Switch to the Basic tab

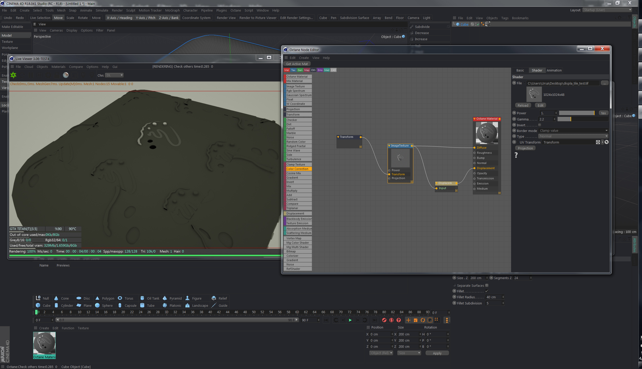tap(520, 70)
